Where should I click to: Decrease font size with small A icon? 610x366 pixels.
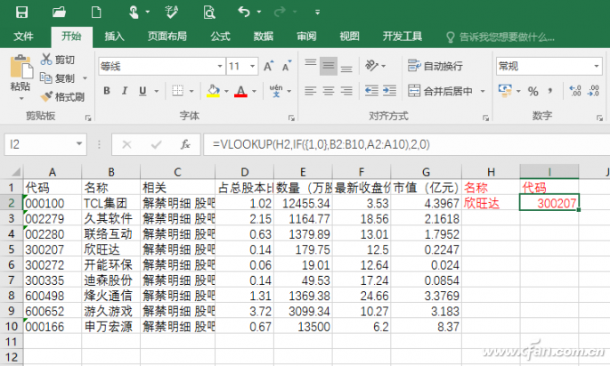[x=287, y=66]
